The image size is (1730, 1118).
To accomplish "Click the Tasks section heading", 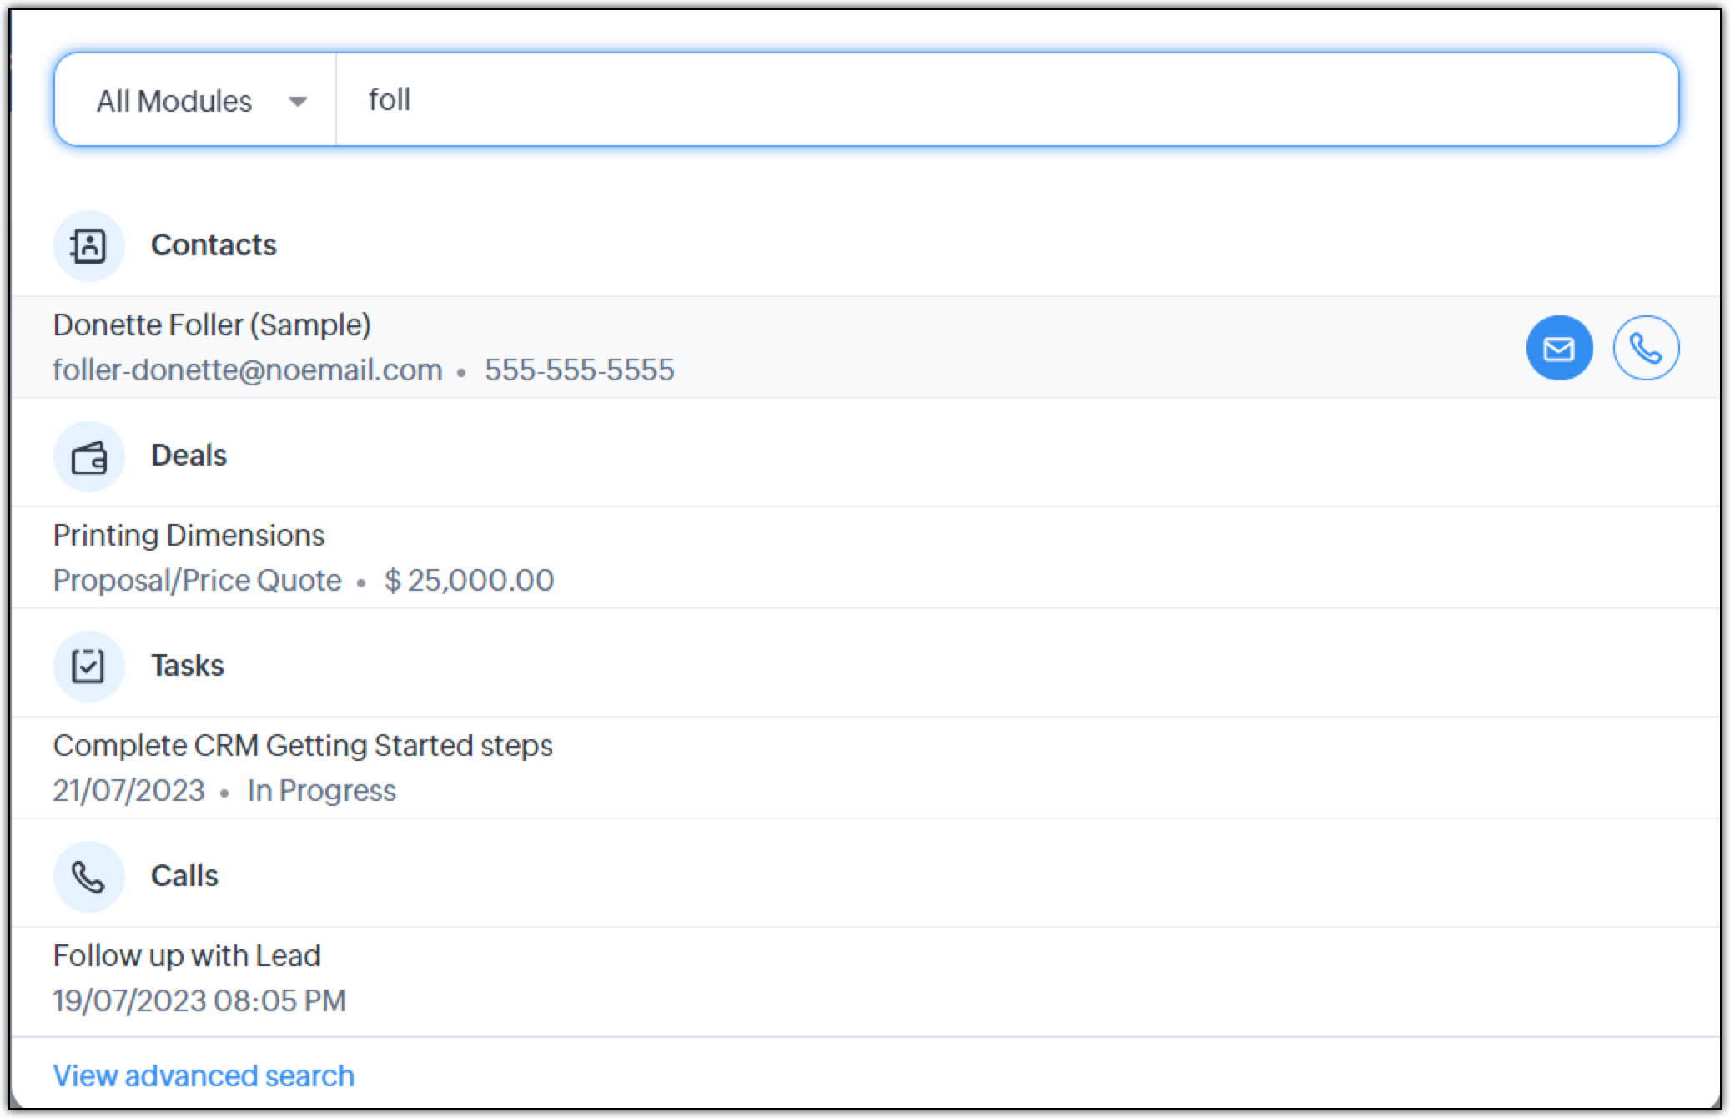I will pyautogui.click(x=187, y=666).
